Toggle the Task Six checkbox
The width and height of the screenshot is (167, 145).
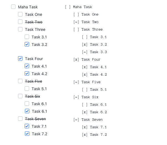(x=20, y=96)
